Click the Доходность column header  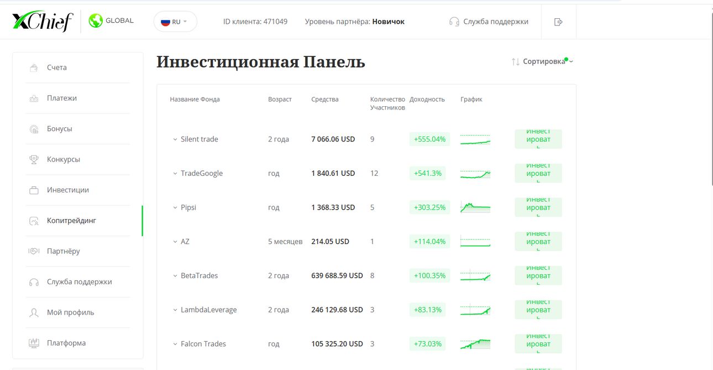[x=427, y=100]
